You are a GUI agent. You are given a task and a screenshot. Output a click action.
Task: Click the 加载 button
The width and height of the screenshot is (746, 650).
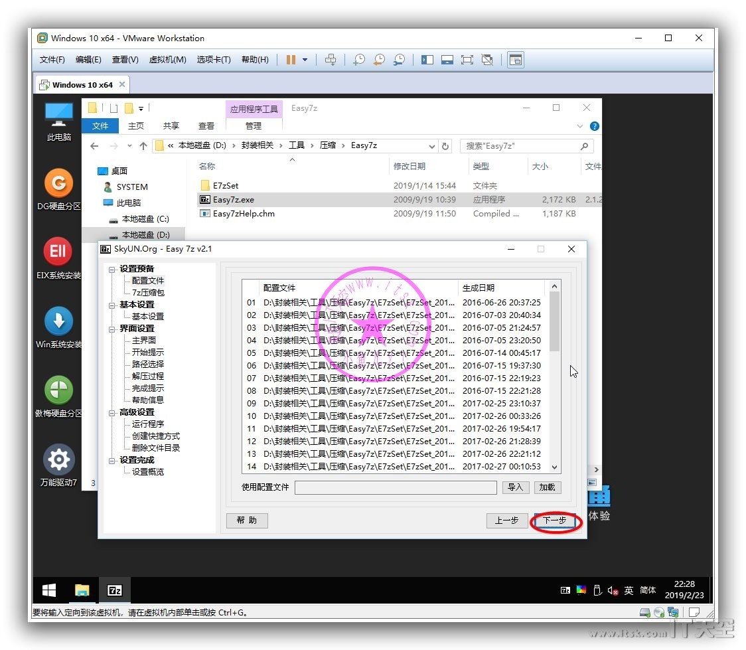pos(547,487)
